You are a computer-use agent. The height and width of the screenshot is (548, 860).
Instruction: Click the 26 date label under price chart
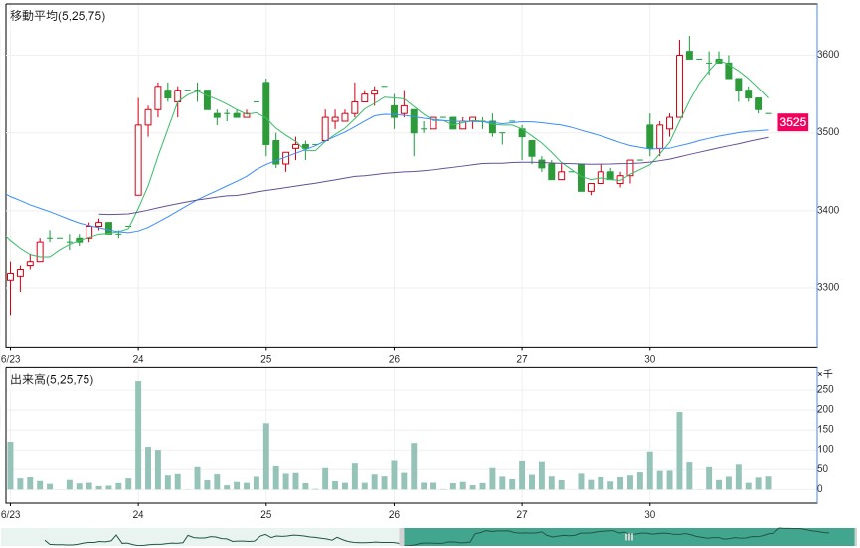(x=394, y=359)
